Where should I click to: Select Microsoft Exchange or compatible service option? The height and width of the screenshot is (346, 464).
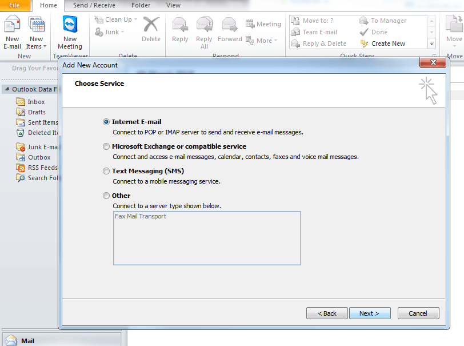[x=106, y=146]
